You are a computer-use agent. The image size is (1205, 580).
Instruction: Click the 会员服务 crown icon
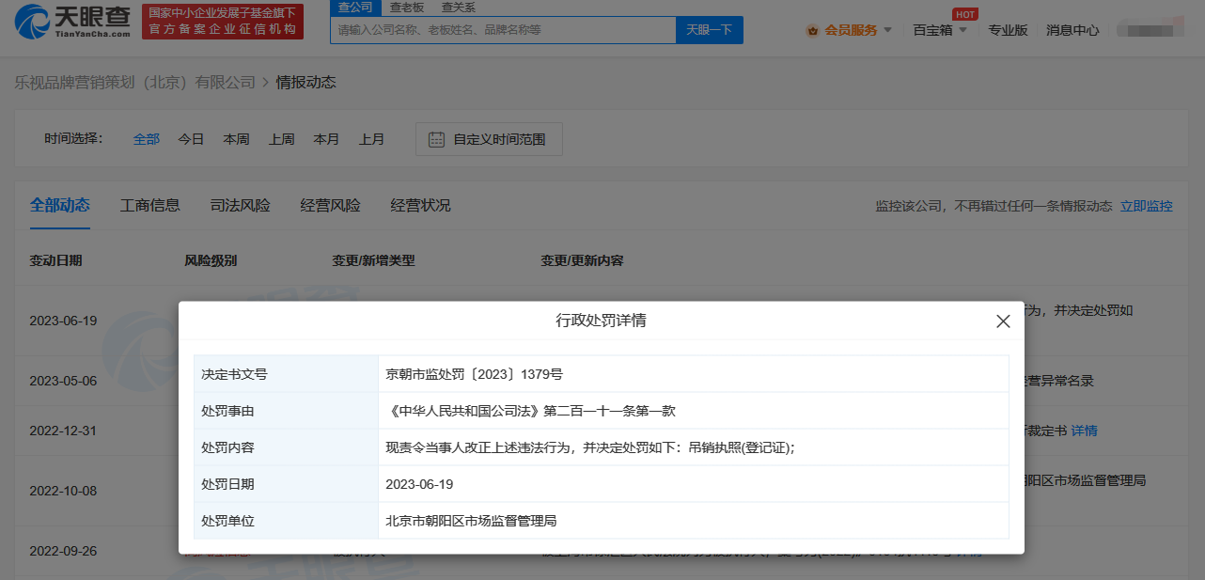pyautogui.click(x=812, y=30)
